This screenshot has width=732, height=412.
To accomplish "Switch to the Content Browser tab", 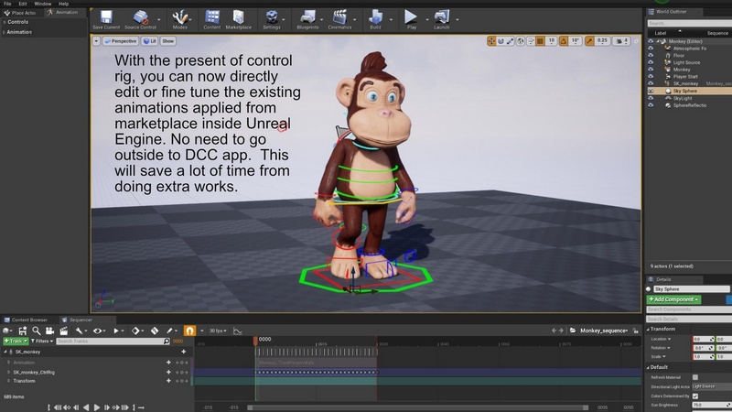I will (28, 320).
